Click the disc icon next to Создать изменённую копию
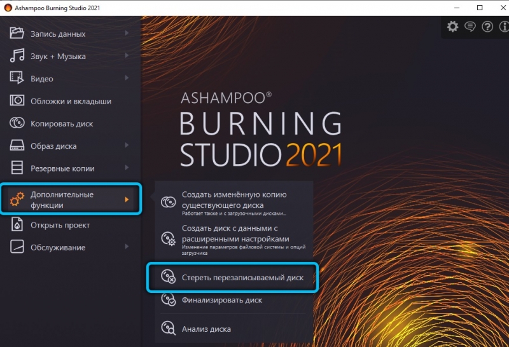 click(169, 202)
